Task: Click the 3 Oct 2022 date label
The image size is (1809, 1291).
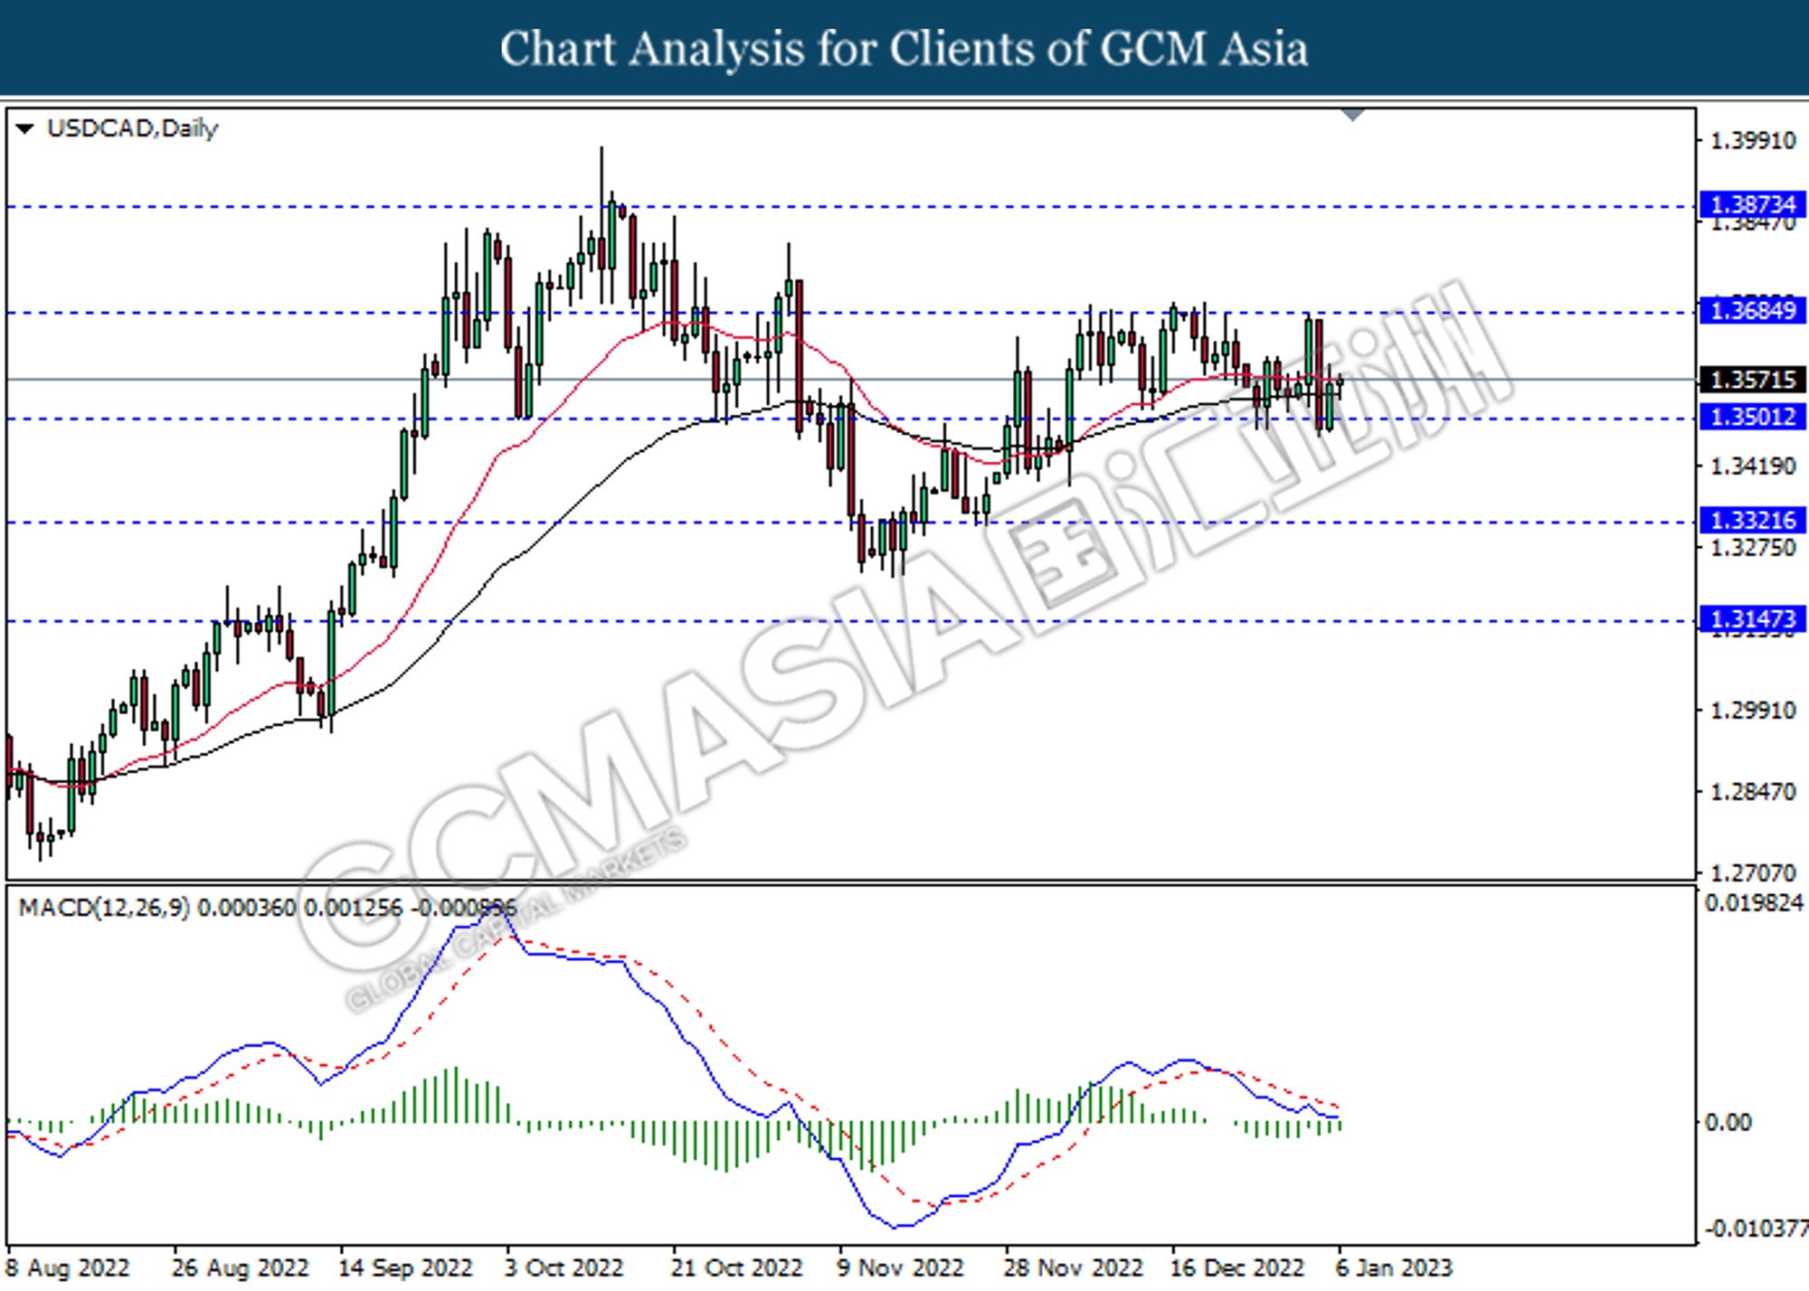Action: pyautogui.click(x=564, y=1267)
